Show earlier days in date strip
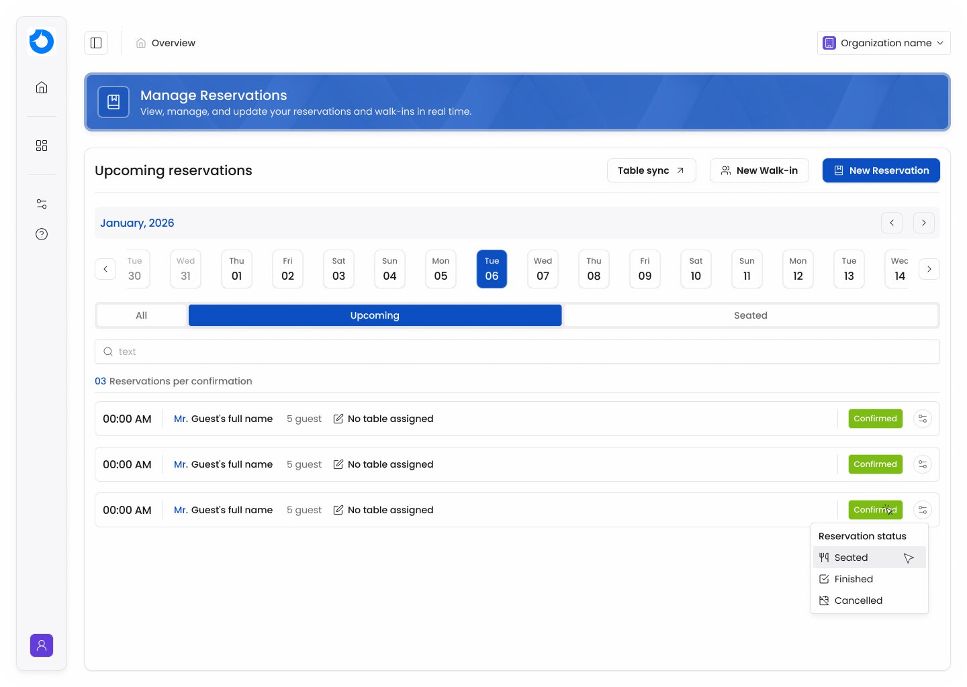The width and height of the screenshot is (967, 687). tap(105, 269)
